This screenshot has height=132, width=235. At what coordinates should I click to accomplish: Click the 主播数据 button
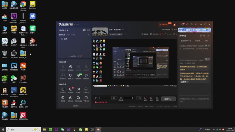click(164, 25)
